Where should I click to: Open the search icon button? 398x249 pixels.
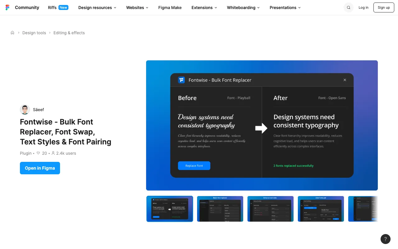tap(349, 7)
